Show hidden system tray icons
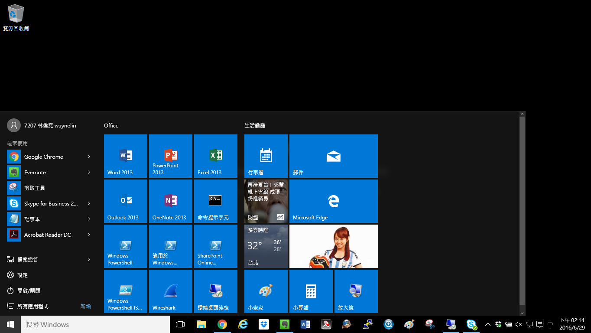The height and width of the screenshot is (333, 591). pyautogui.click(x=487, y=324)
